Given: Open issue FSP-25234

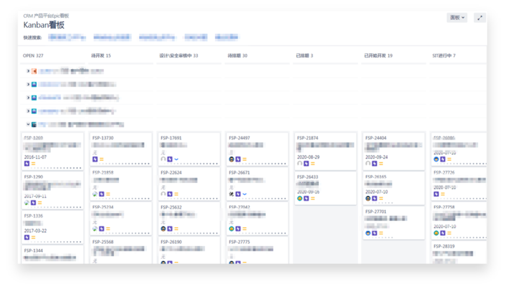Looking at the screenshot, I should tap(103, 207).
